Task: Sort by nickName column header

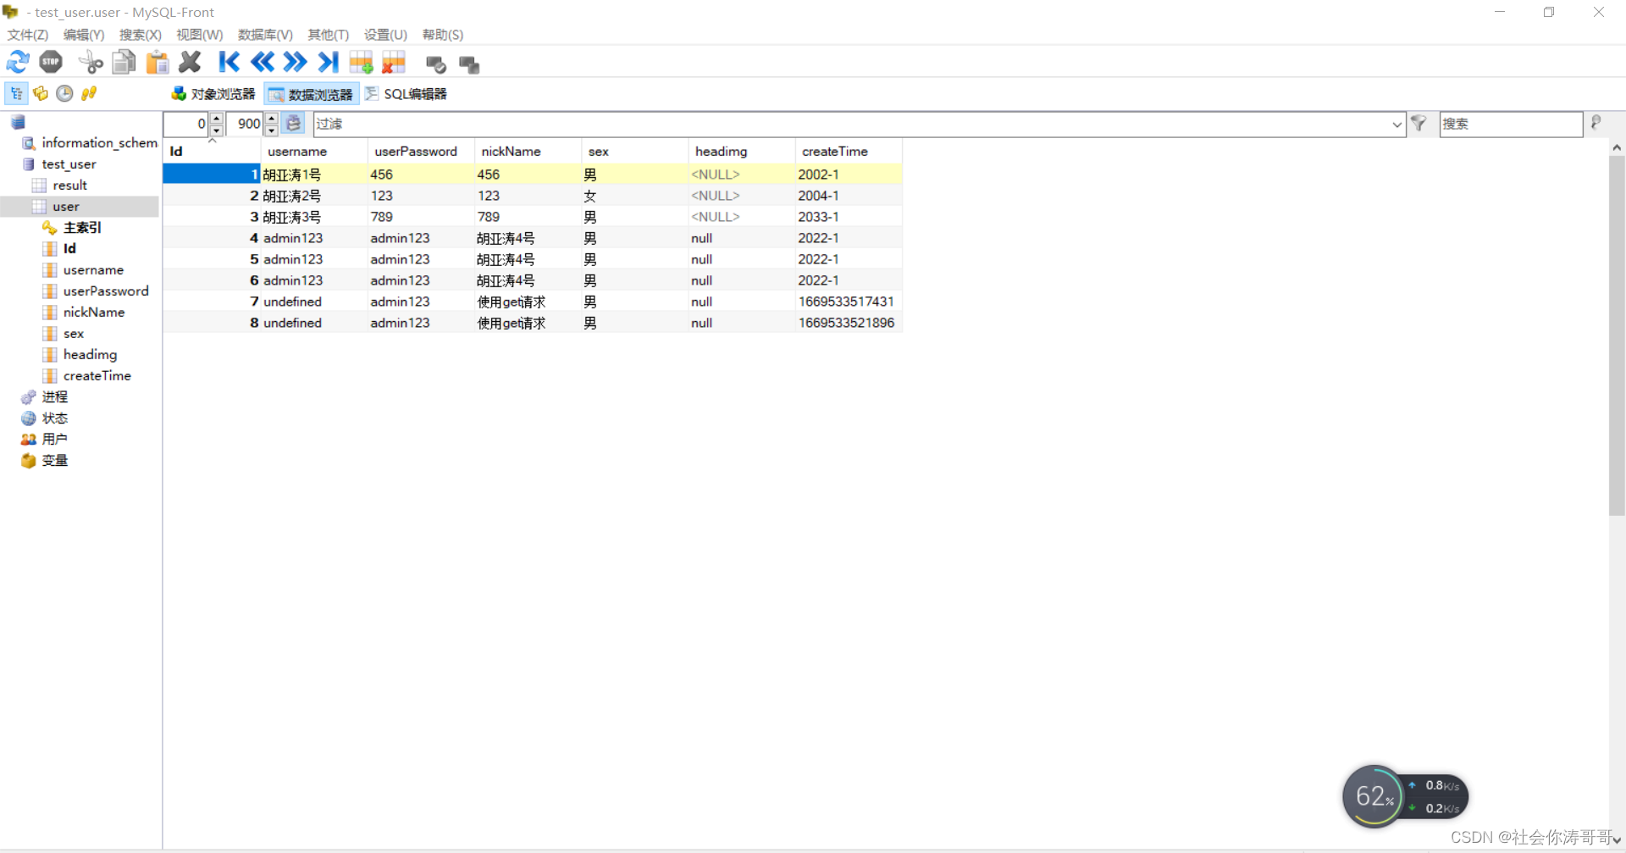Action: pos(528,151)
